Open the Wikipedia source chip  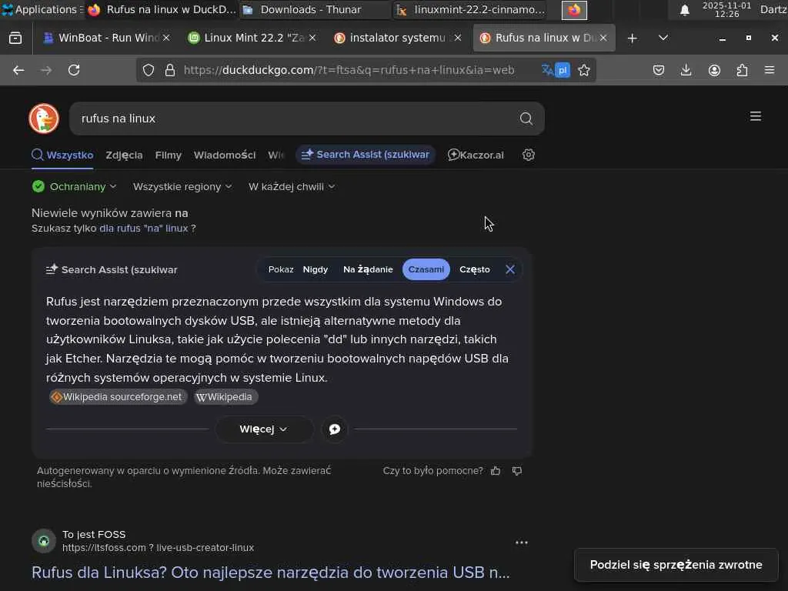tap(226, 397)
